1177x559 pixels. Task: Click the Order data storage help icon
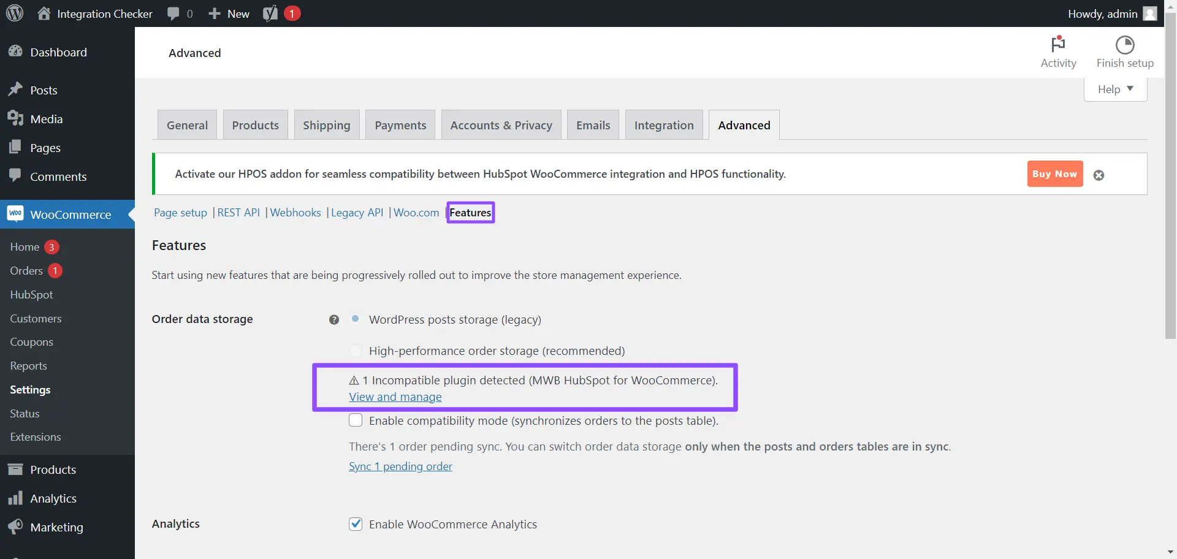coord(334,320)
